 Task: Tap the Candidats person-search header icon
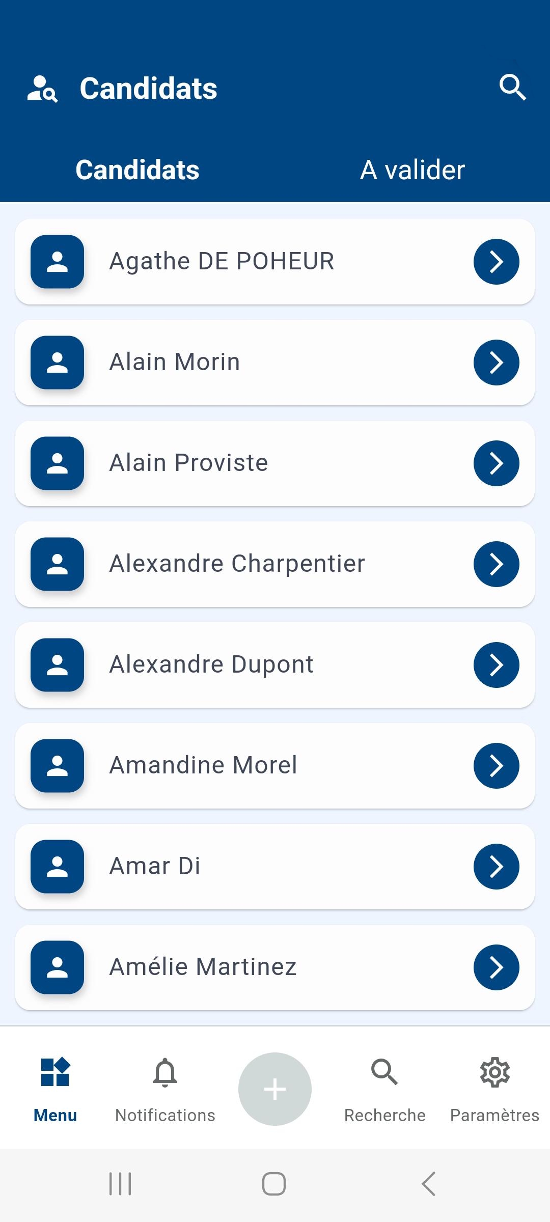point(42,89)
